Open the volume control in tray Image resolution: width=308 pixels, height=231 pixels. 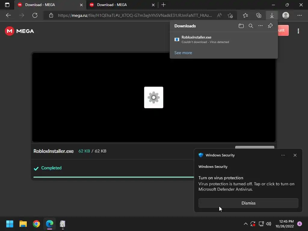(x=269, y=224)
